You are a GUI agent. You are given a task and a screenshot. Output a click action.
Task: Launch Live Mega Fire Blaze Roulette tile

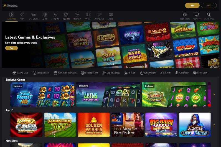[x=127, y=125]
